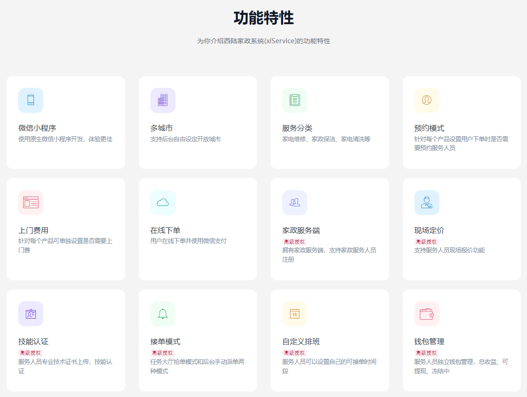The height and width of the screenshot is (397, 527).
Task: Click the 服务分类 clipboard icon
Action: coord(294,100)
